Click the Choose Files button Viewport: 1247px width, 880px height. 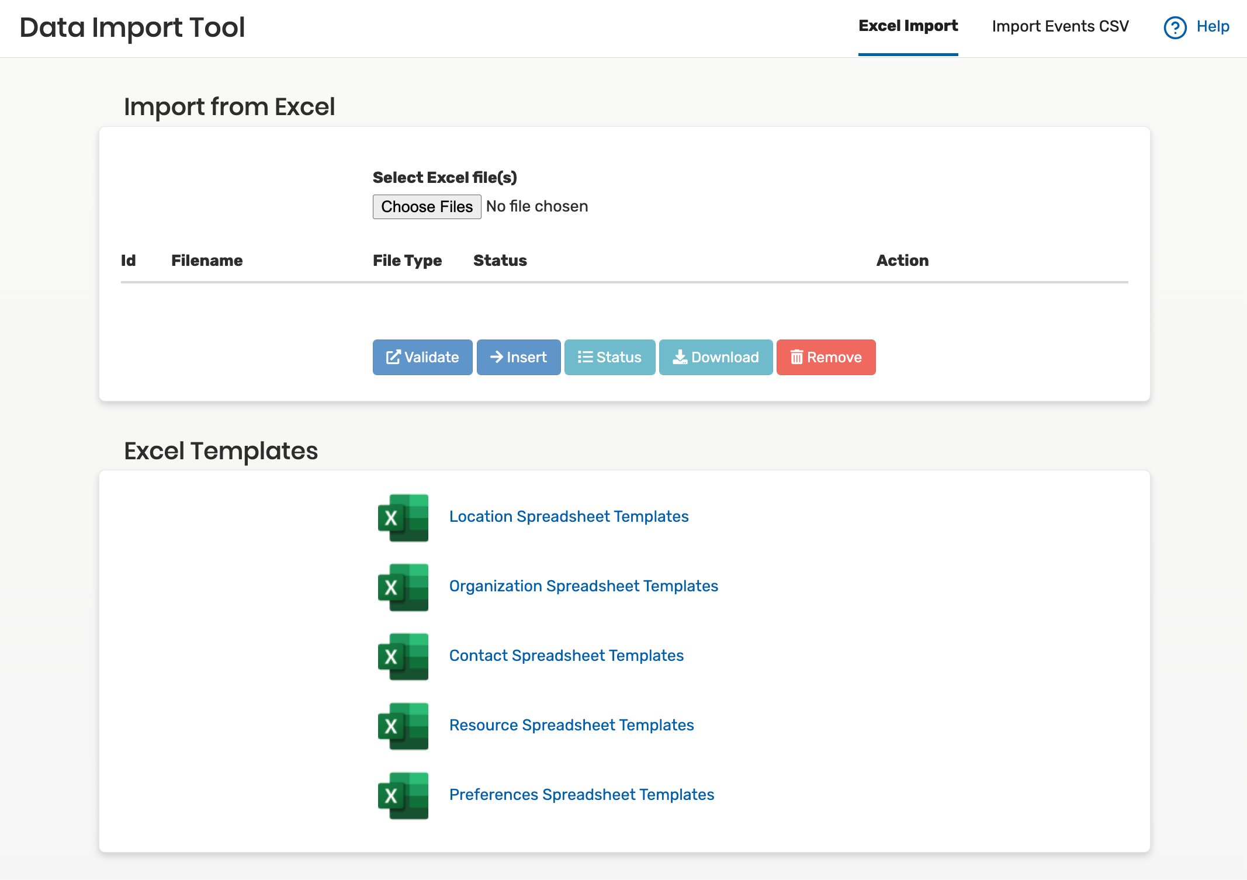click(x=427, y=207)
